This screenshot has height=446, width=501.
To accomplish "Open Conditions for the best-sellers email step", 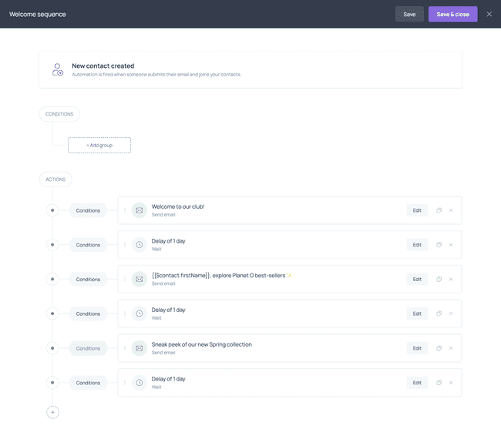I will pyautogui.click(x=88, y=280).
